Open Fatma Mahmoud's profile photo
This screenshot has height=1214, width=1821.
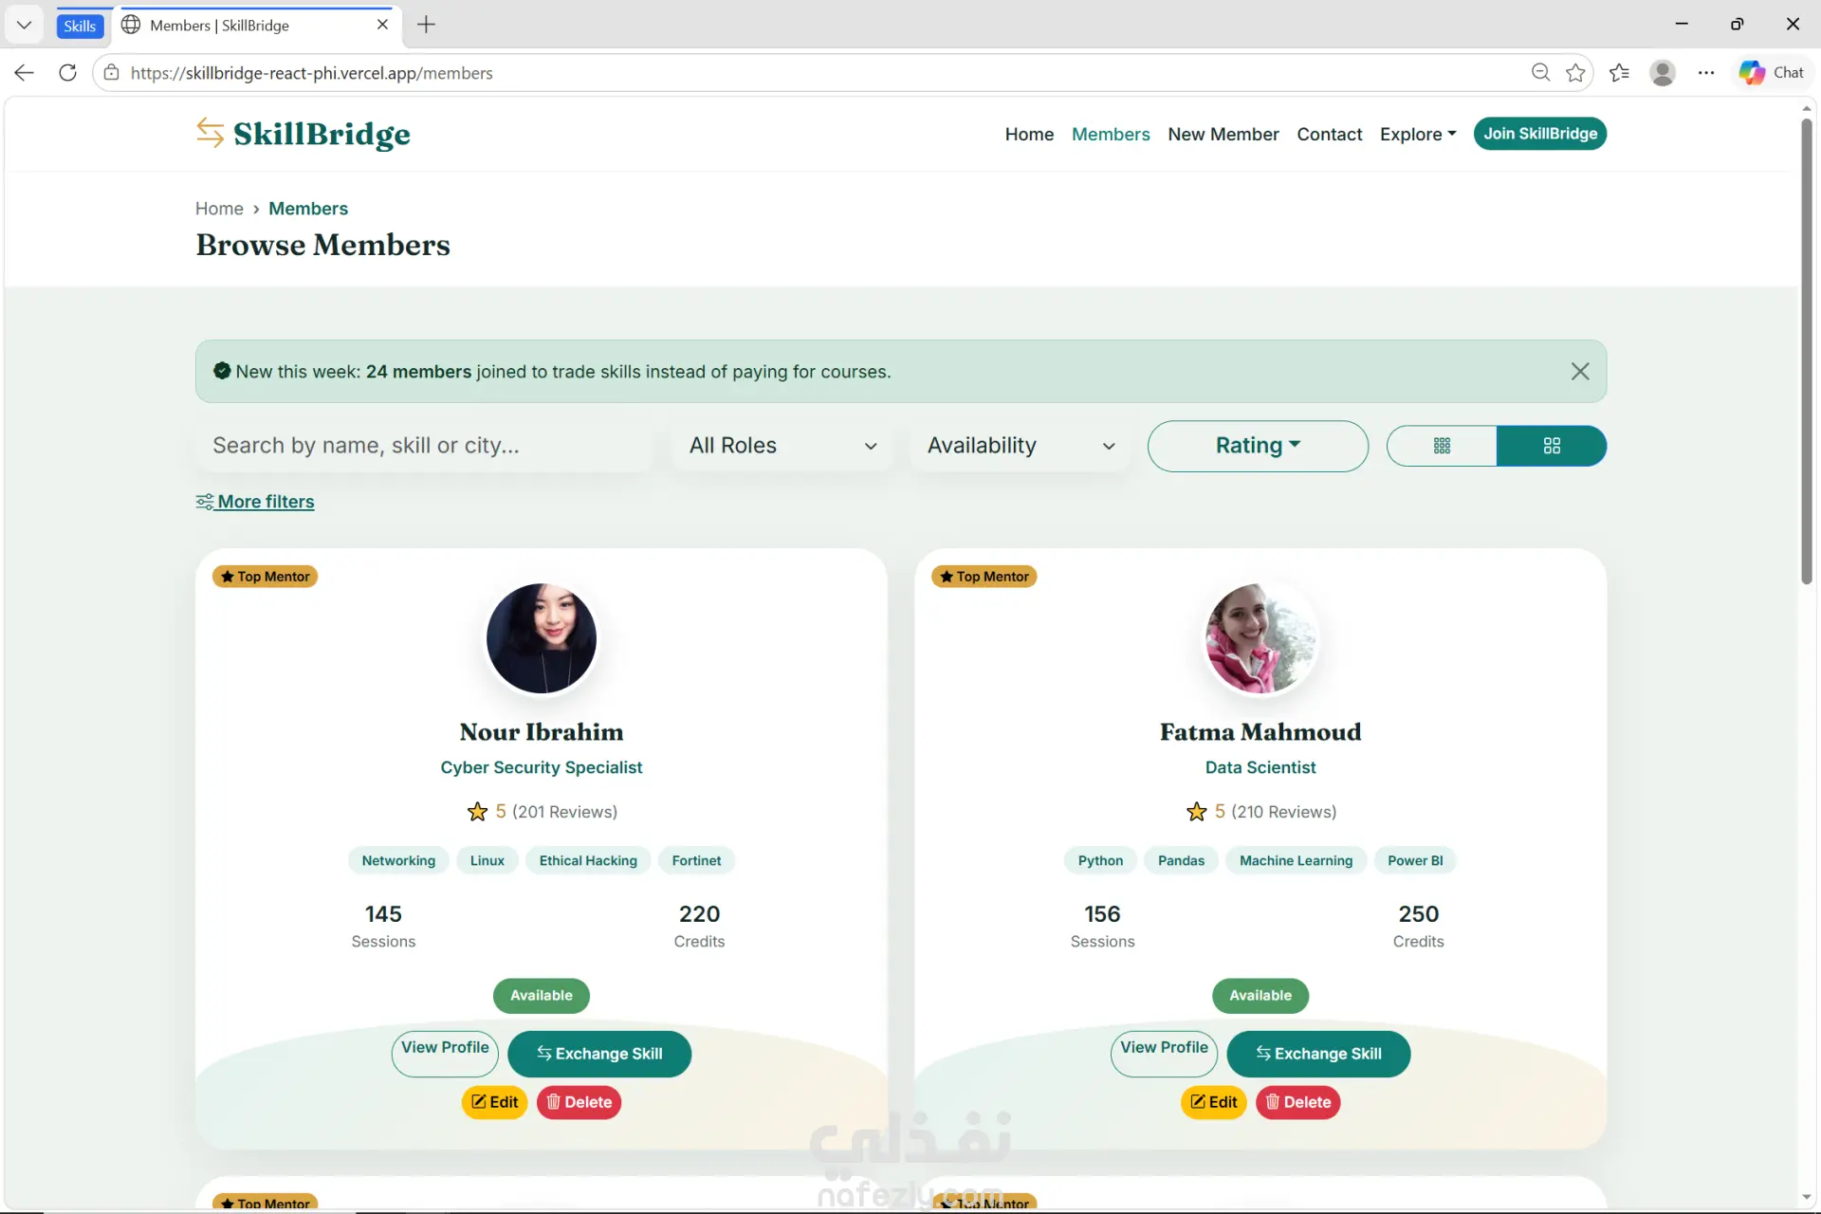click(1260, 638)
